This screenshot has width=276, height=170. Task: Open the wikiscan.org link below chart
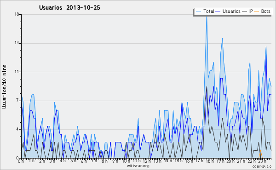tap(138, 166)
